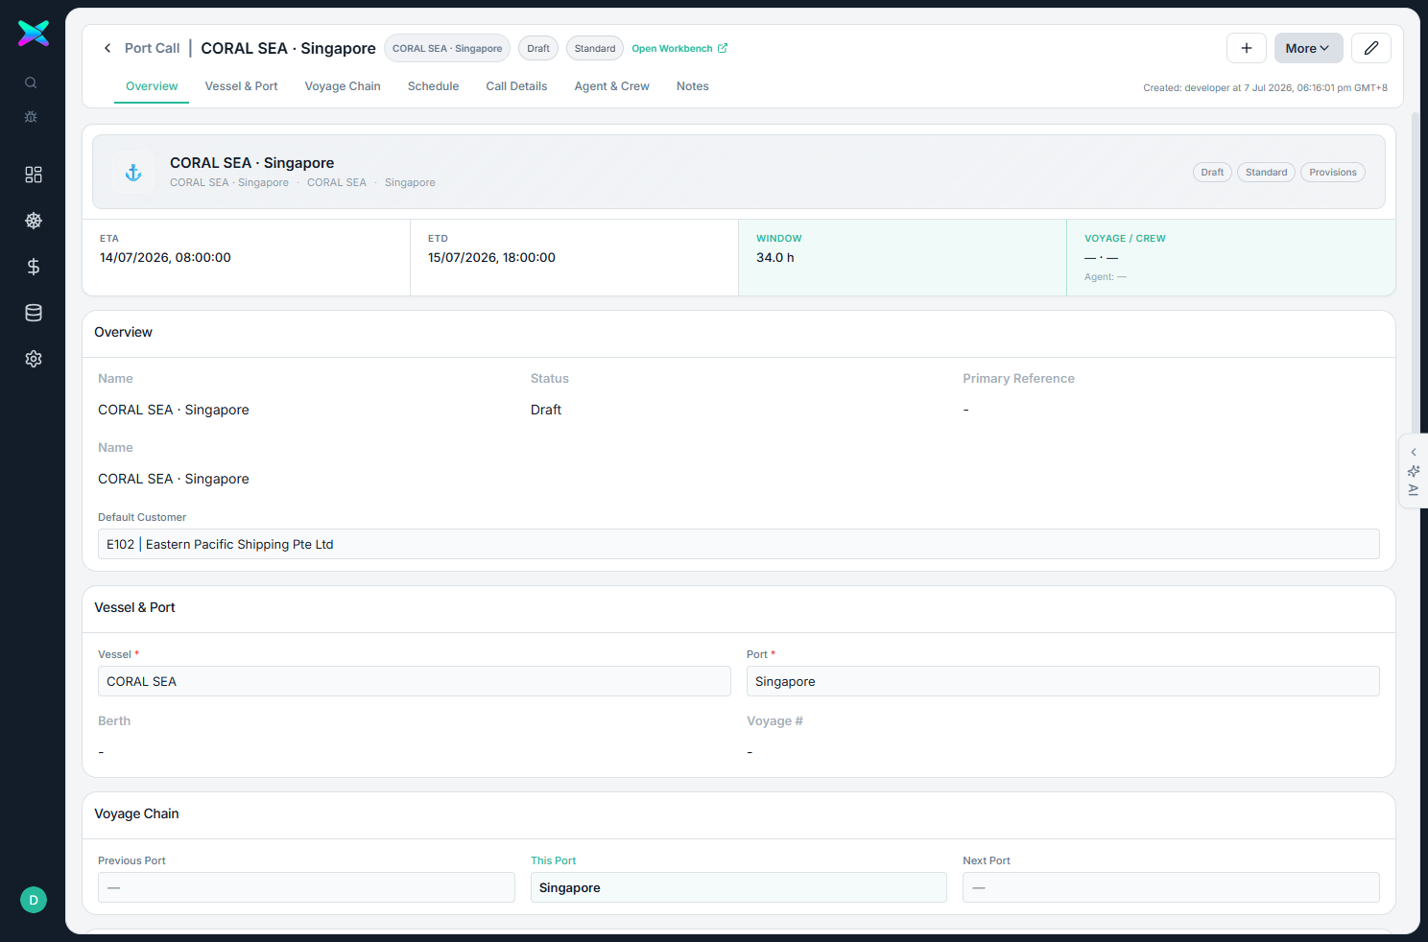Click the pencil edit button
The height and width of the screenshot is (942, 1428).
pos(1371,48)
